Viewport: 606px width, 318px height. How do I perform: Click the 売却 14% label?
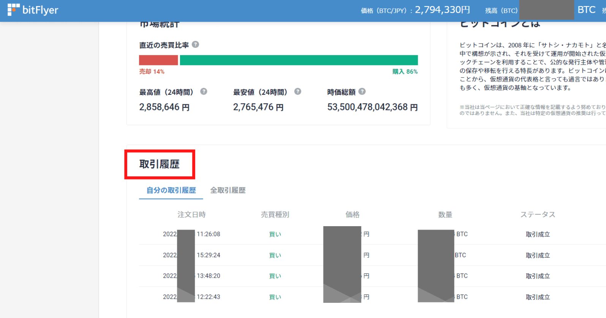(151, 71)
